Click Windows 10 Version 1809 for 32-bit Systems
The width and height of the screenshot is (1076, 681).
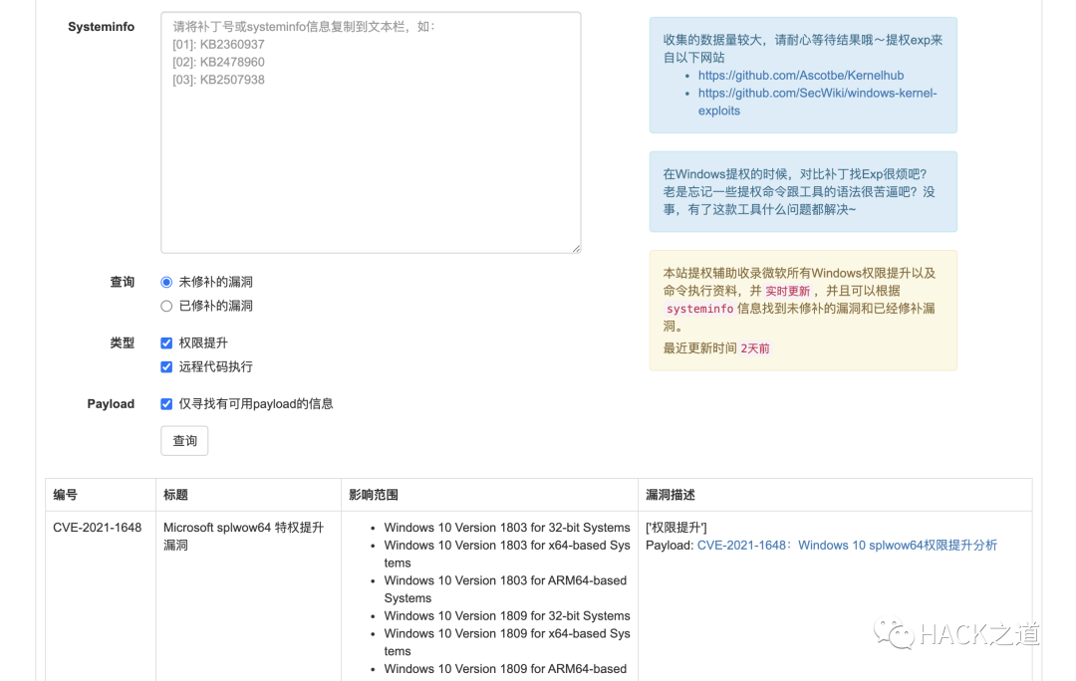tap(507, 616)
